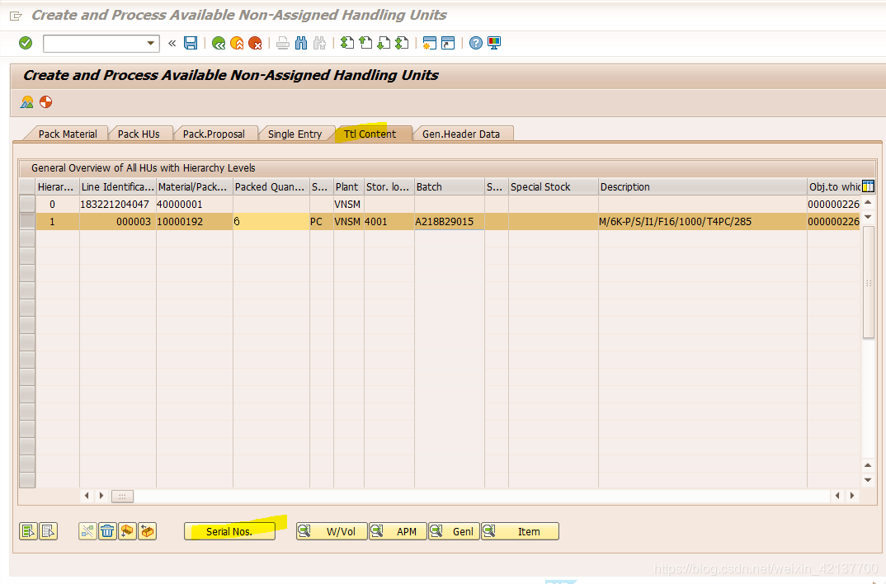This screenshot has height=584, width=886.
Task: Open the title bar menu icon
Action: tap(16, 16)
